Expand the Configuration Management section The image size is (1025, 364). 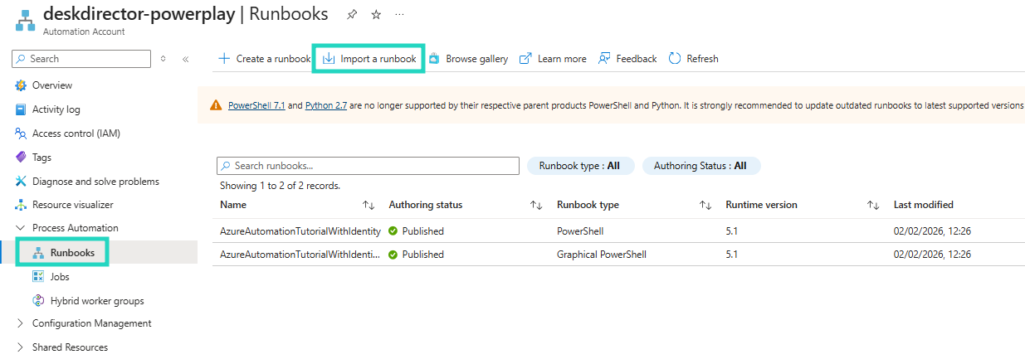(21, 323)
